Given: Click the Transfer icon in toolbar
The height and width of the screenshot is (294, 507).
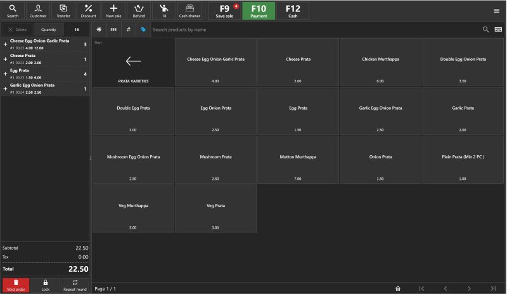Looking at the screenshot, I should coord(63,11).
